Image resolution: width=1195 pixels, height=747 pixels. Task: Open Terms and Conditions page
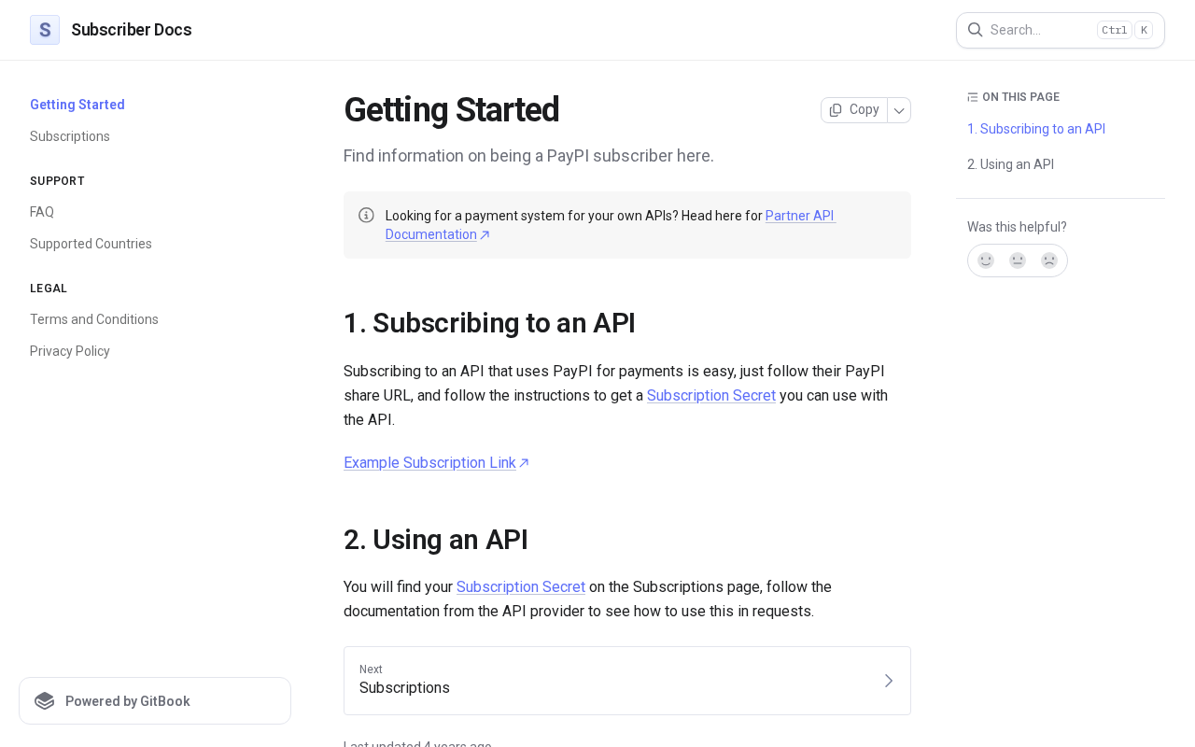94,319
